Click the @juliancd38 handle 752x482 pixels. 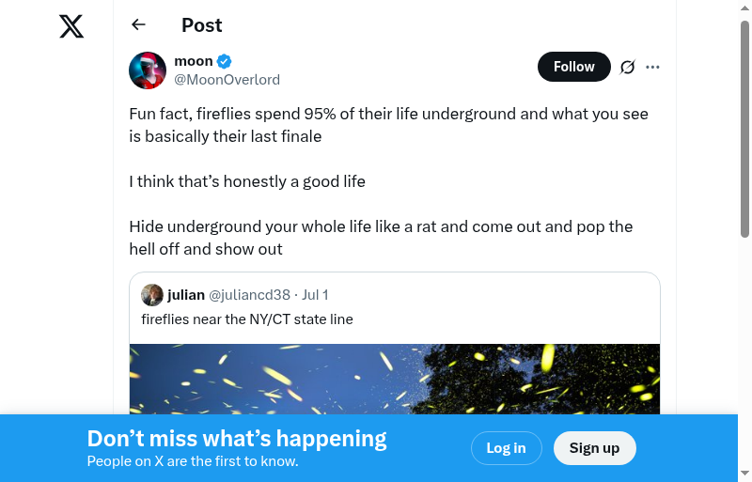[249, 295]
